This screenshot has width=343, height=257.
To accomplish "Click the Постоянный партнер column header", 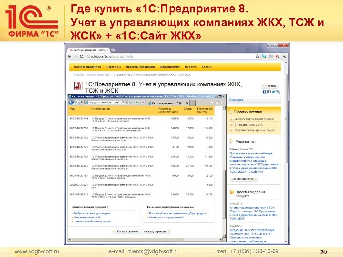I will coord(205,110).
